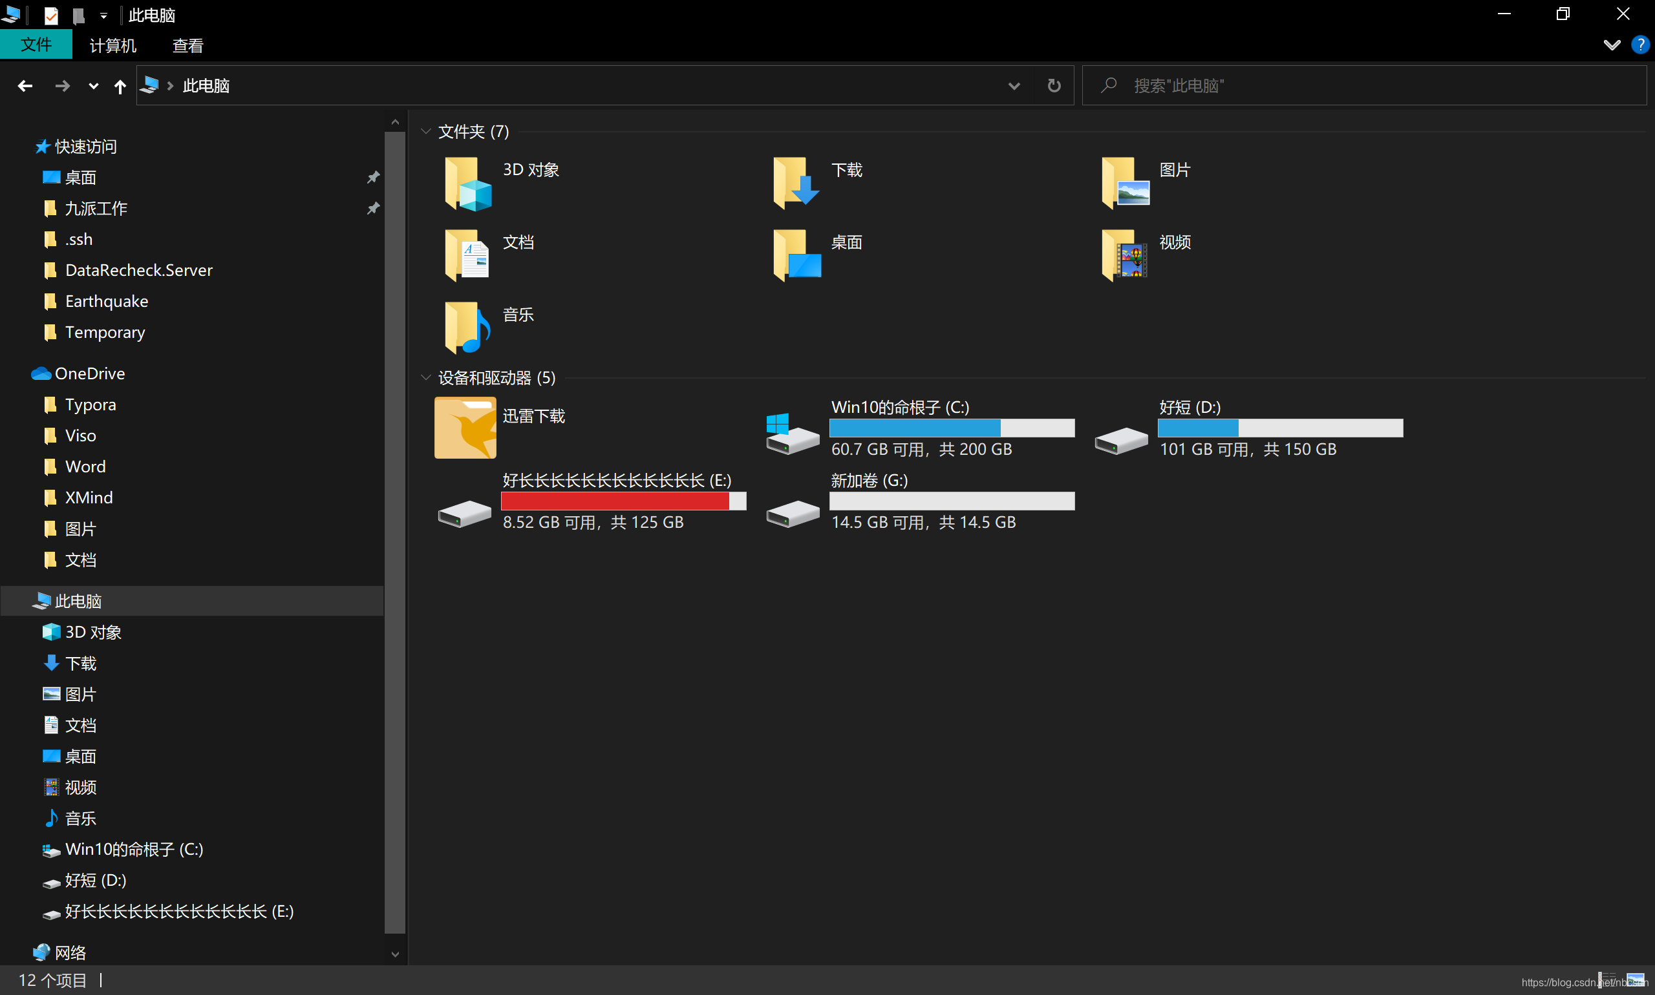The width and height of the screenshot is (1655, 995).
Task: Navigate back using back arrow button
Action: click(26, 85)
